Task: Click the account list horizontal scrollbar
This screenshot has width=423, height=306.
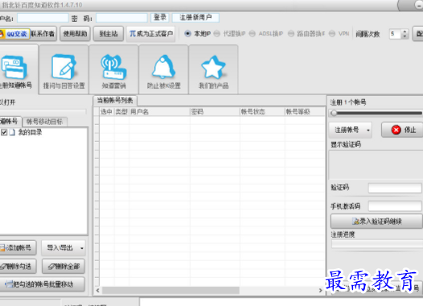Action: point(170,291)
